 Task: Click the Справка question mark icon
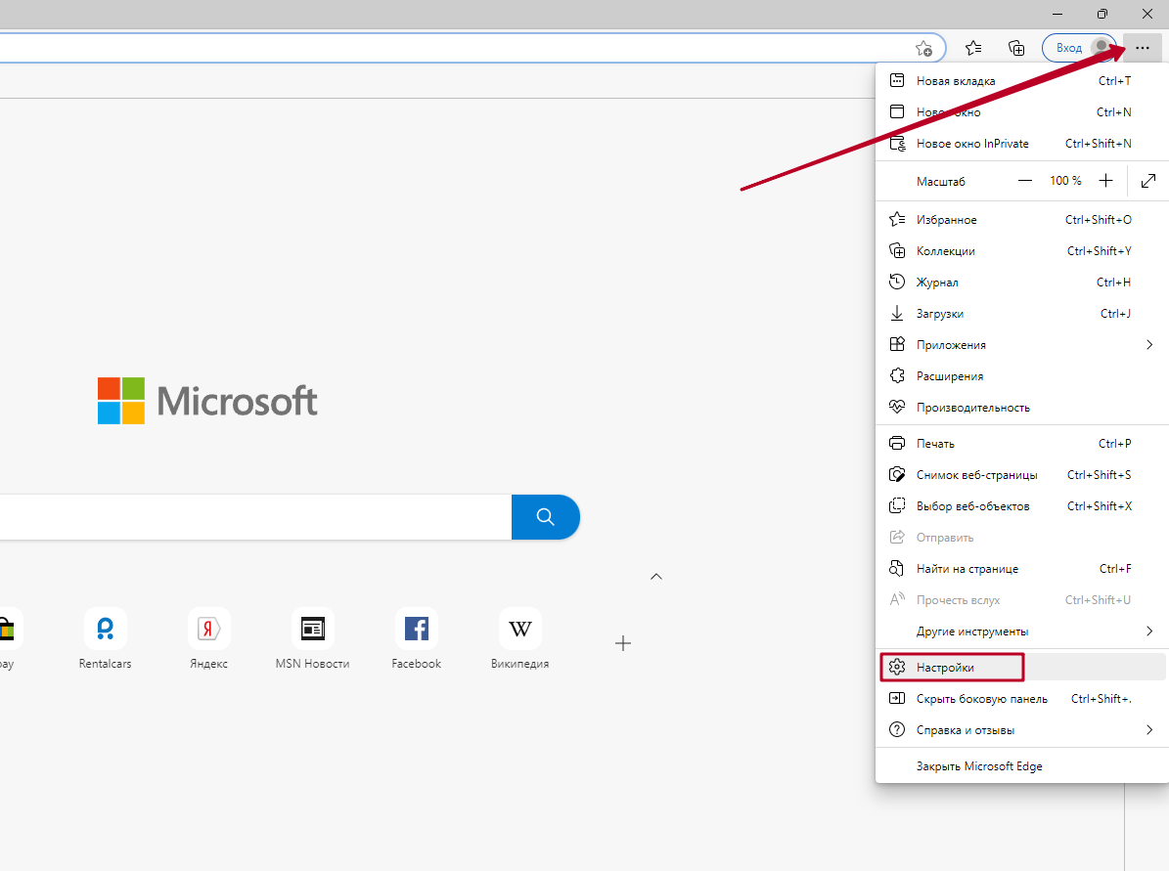(x=897, y=729)
